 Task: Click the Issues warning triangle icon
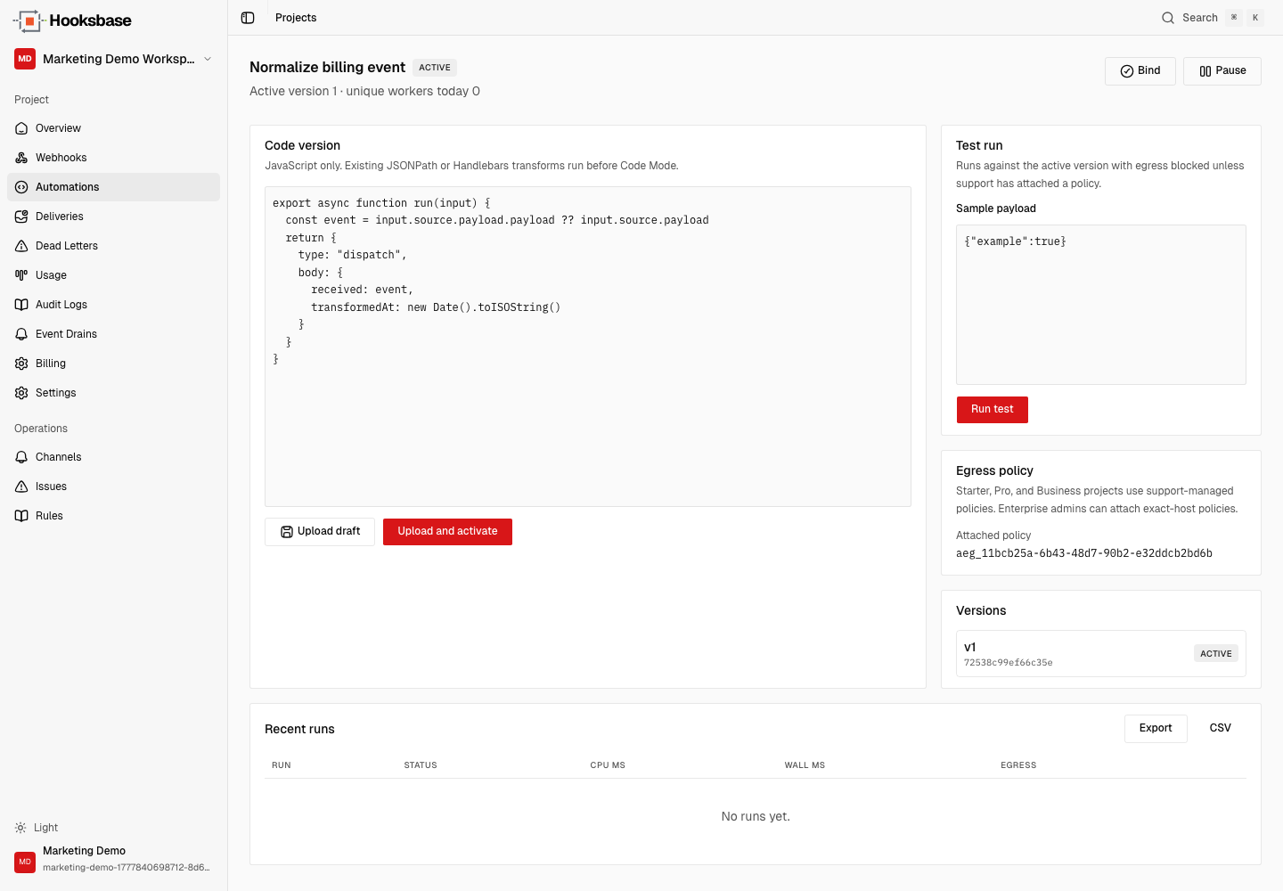tap(21, 486)
